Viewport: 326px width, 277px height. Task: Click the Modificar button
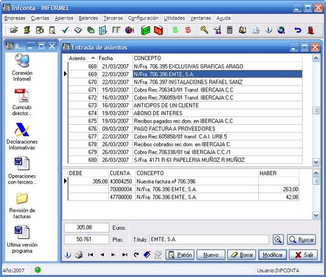click(273, 255)
